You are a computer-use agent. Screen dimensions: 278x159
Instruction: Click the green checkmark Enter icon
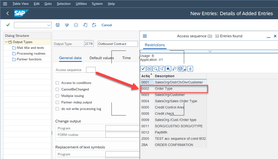(x=8, y=25)
